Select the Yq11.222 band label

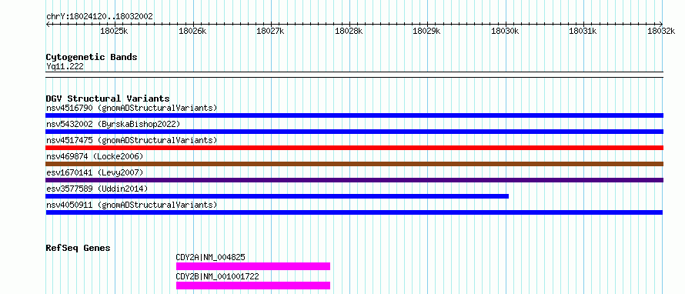coord(65,67)
